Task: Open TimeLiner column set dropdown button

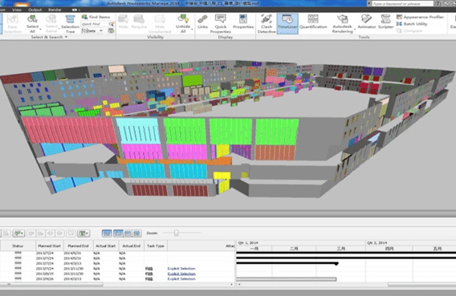Action: (x=84, y=233)
